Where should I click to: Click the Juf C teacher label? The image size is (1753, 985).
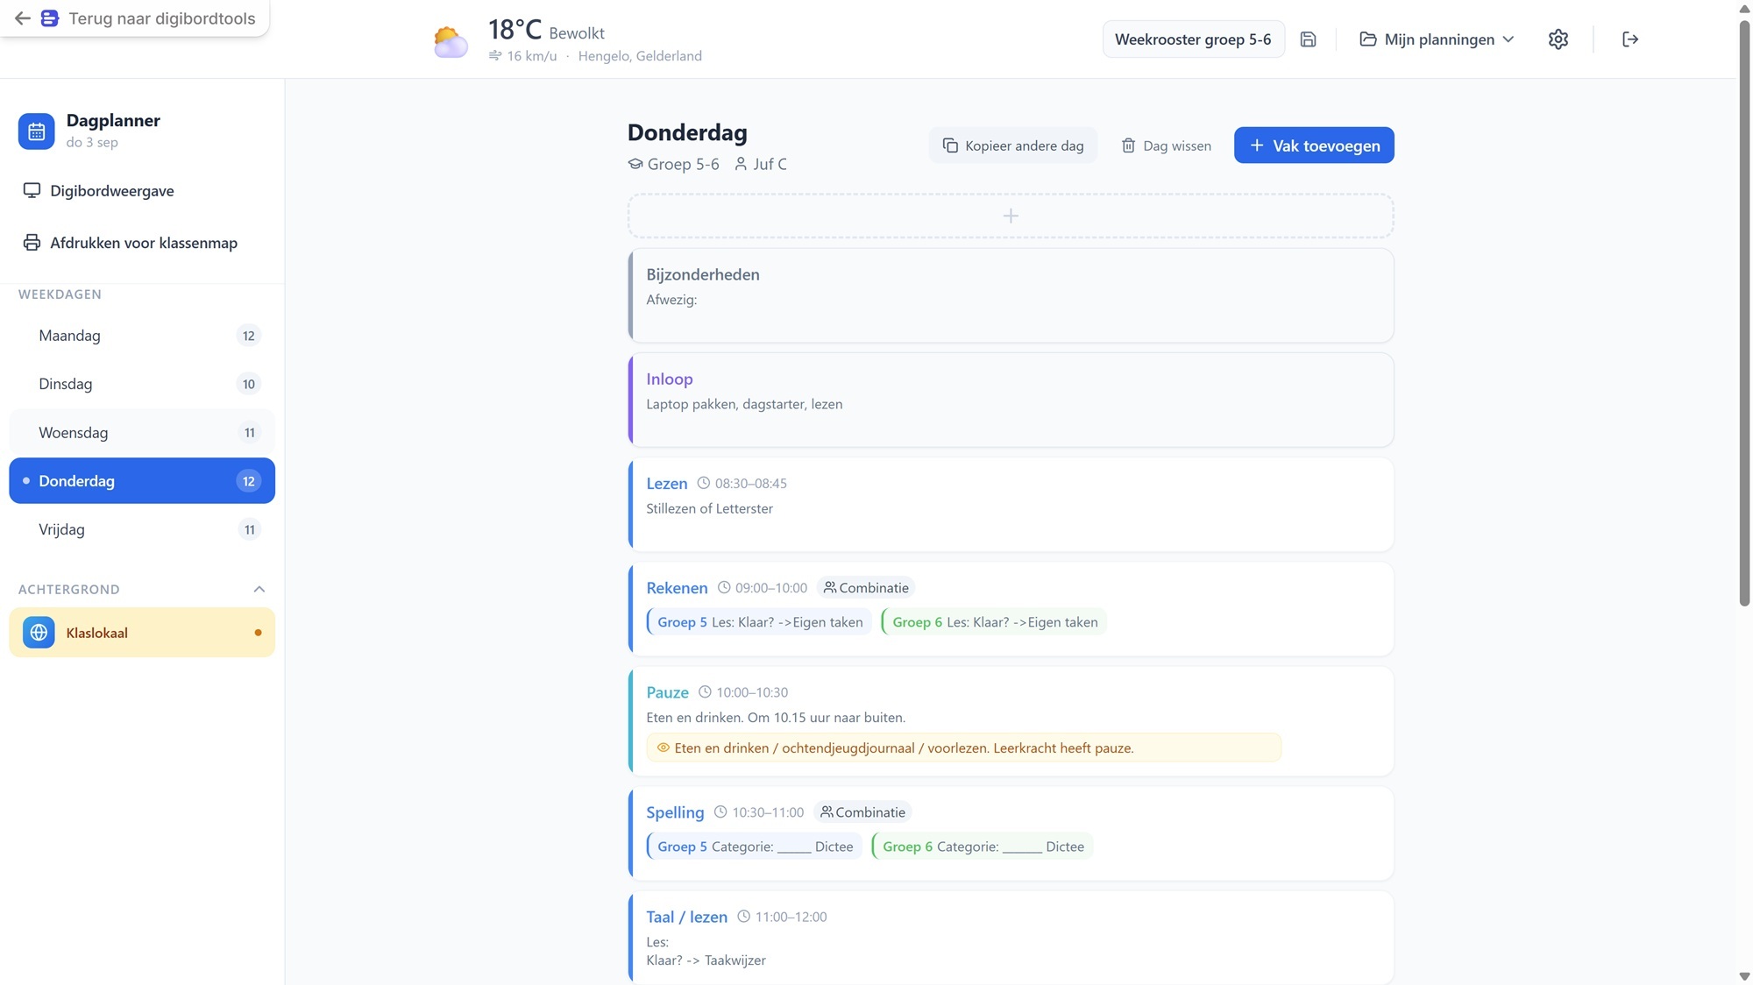(761, 164)
